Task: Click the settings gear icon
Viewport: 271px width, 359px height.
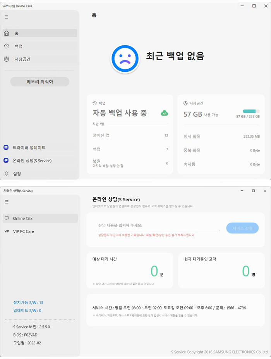Action: point(7,174)
